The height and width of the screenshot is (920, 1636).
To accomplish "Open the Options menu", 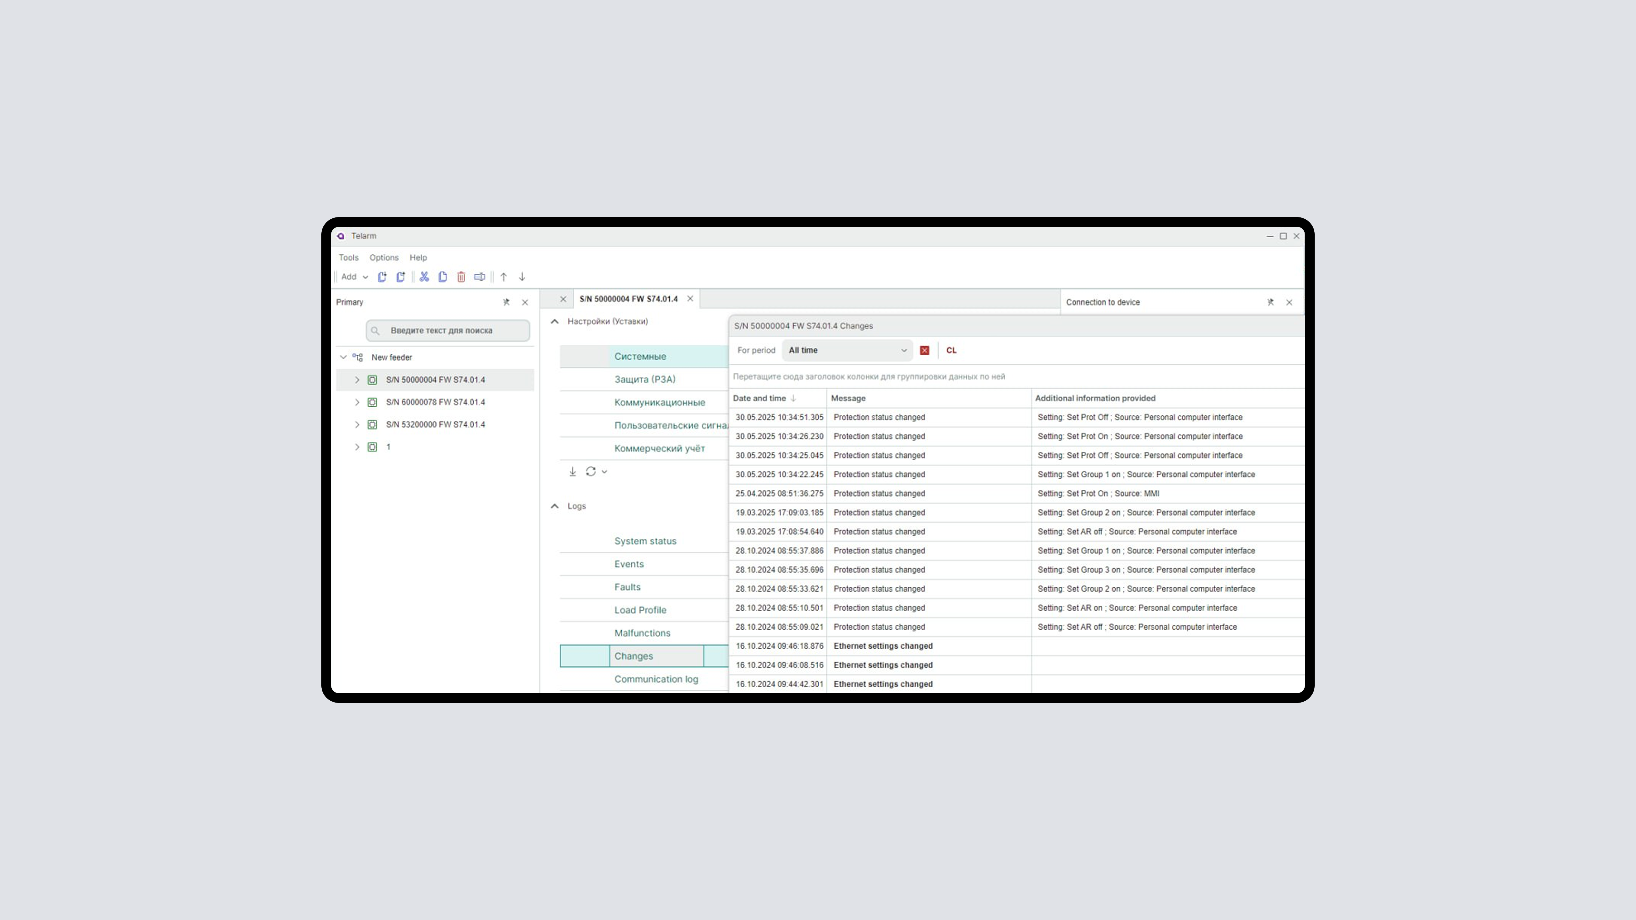I will click(x=384, y=258).
